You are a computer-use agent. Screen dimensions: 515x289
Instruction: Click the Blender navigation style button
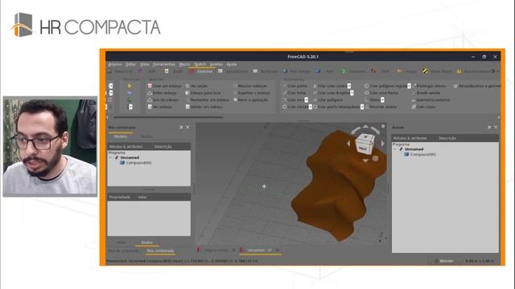pyautogui.click(x=443, y=261)
